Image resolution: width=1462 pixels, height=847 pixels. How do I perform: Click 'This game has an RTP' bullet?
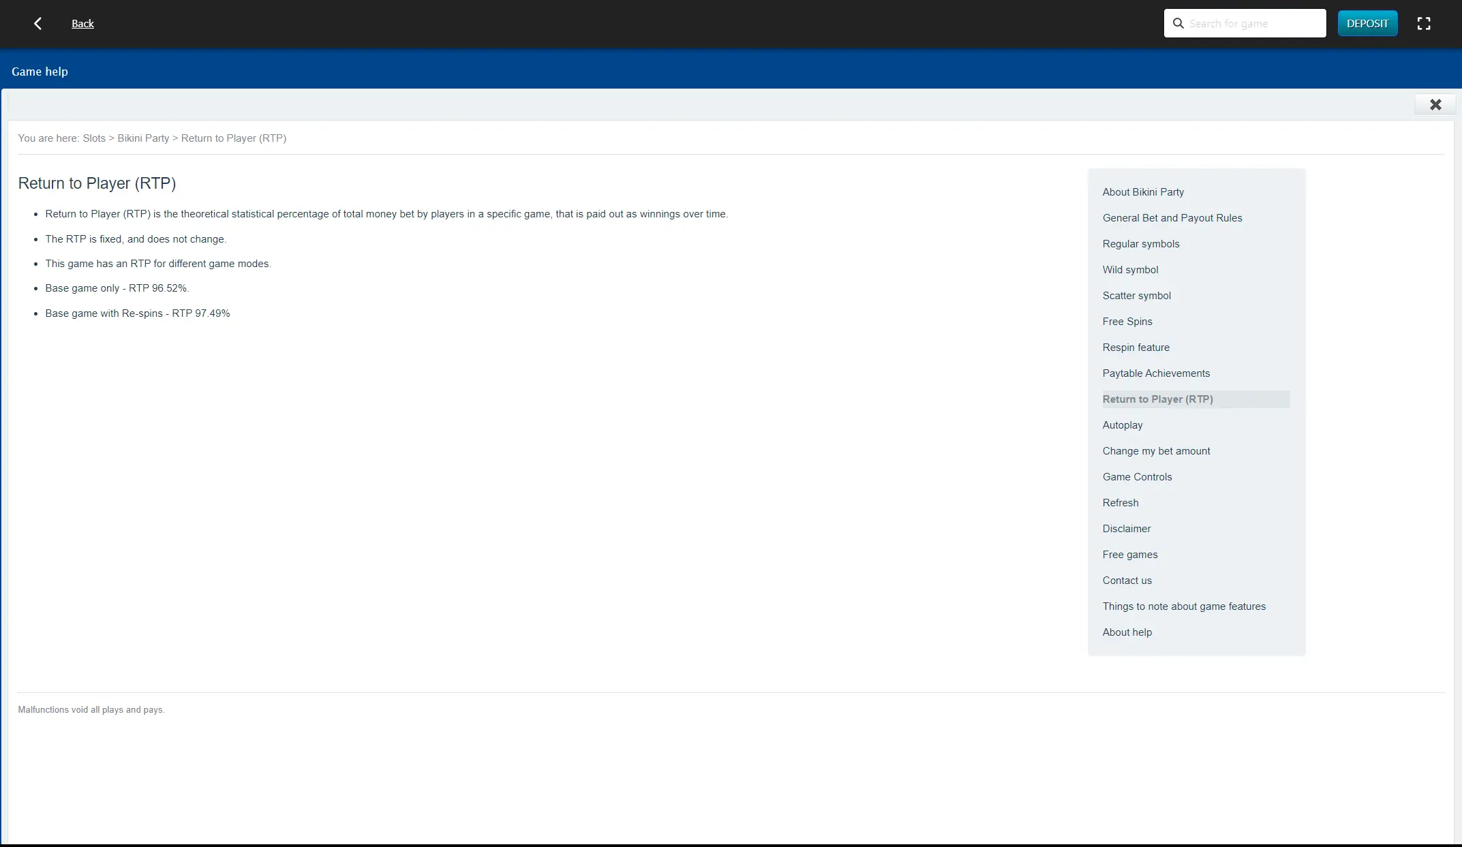pos(158,264)
